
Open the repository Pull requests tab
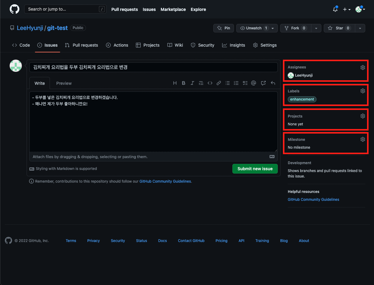coord(81,45)
